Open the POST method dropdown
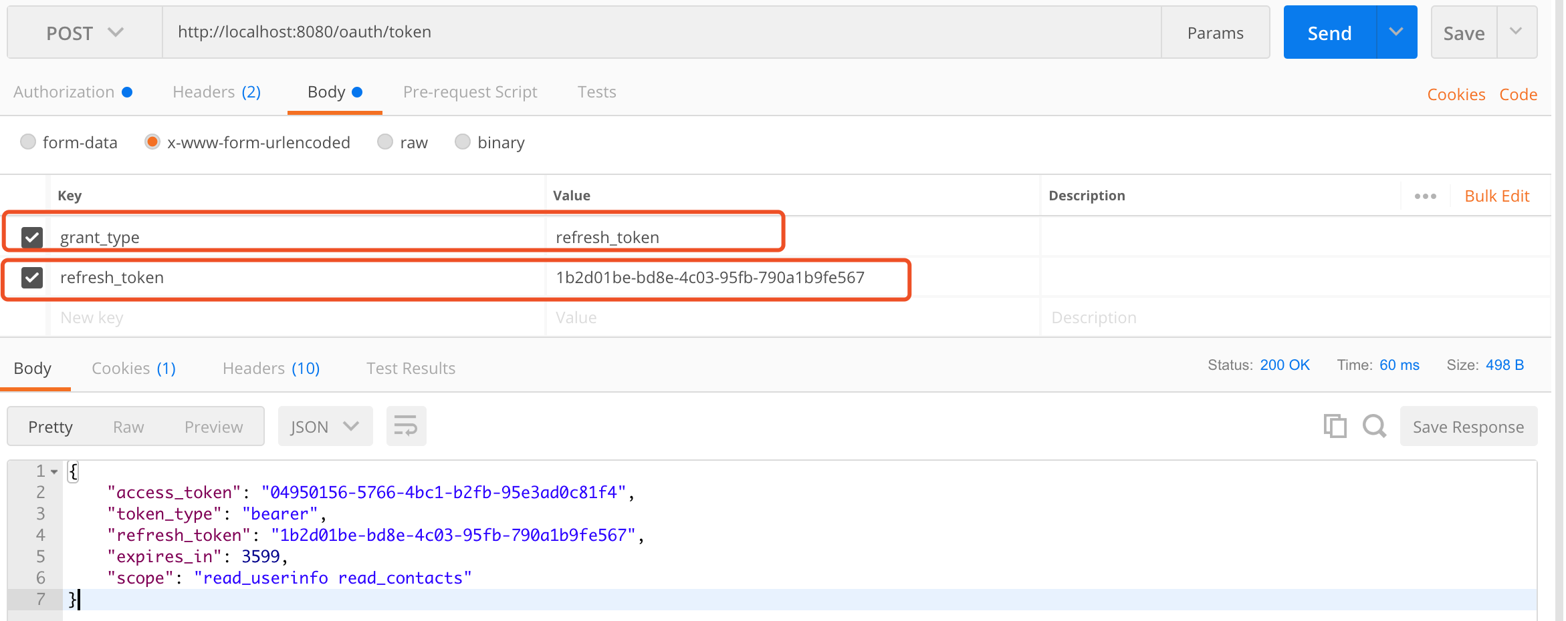 coord(85,33)
